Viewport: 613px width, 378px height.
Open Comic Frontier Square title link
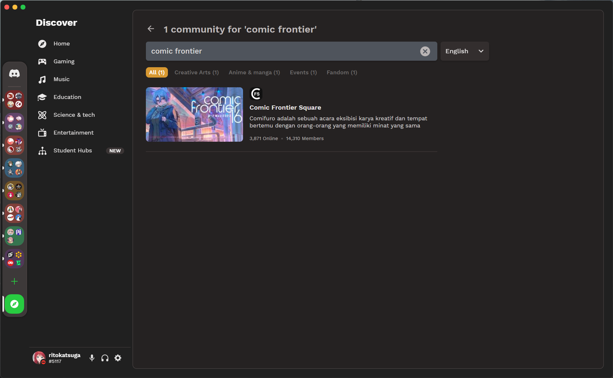[285, 107]
